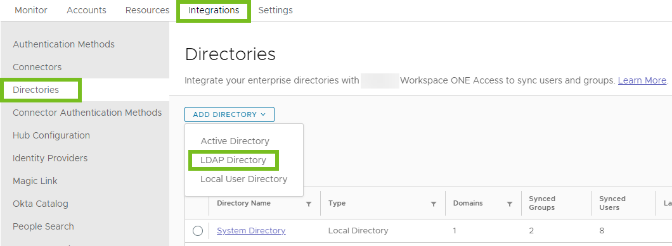The image size is (672, 246).
Task: Choose Active Directory from the dropdown
Action: click(x=235, y=141)
